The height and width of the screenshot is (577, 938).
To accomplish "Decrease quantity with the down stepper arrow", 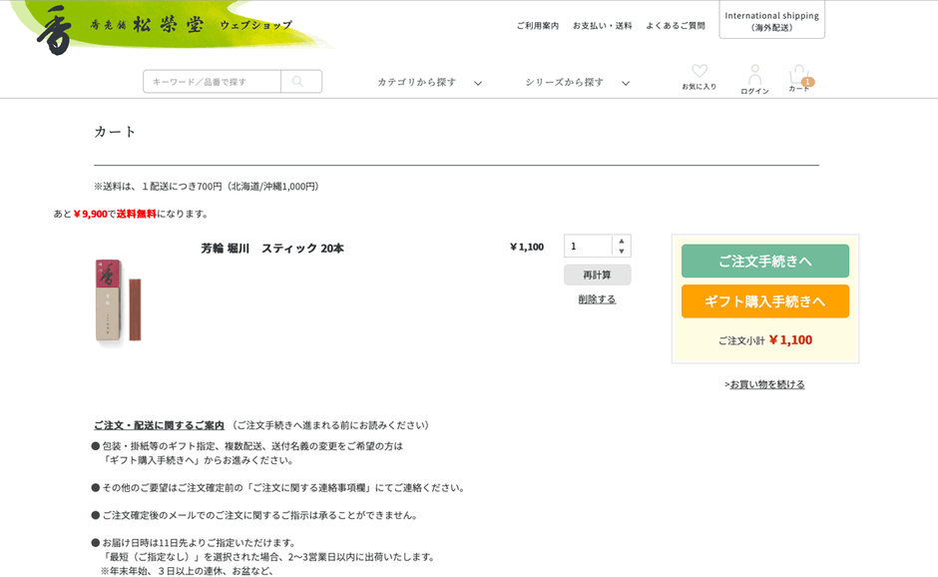I will [x=624, y=251].
